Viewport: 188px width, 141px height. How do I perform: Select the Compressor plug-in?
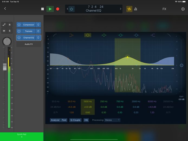point(29,25)
